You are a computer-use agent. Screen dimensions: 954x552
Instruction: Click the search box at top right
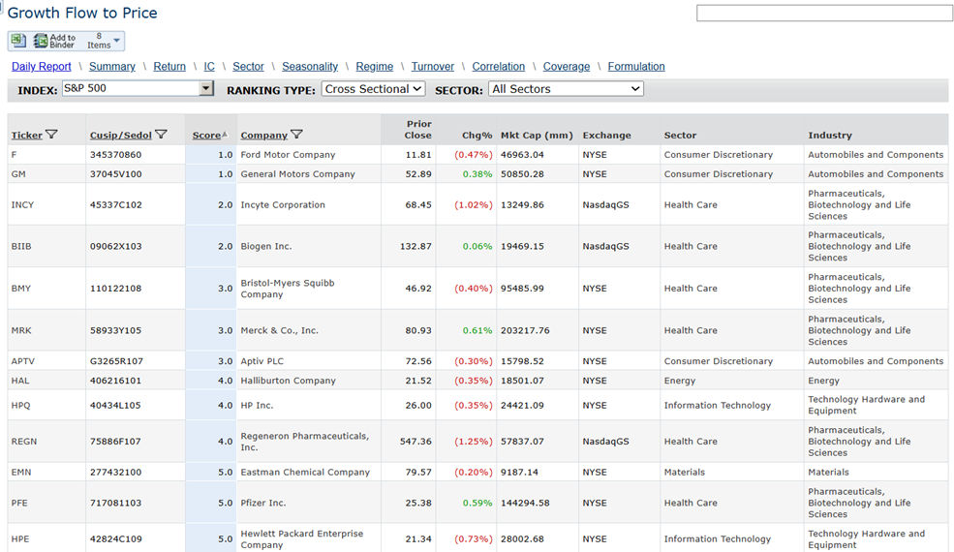pos(824,13)
